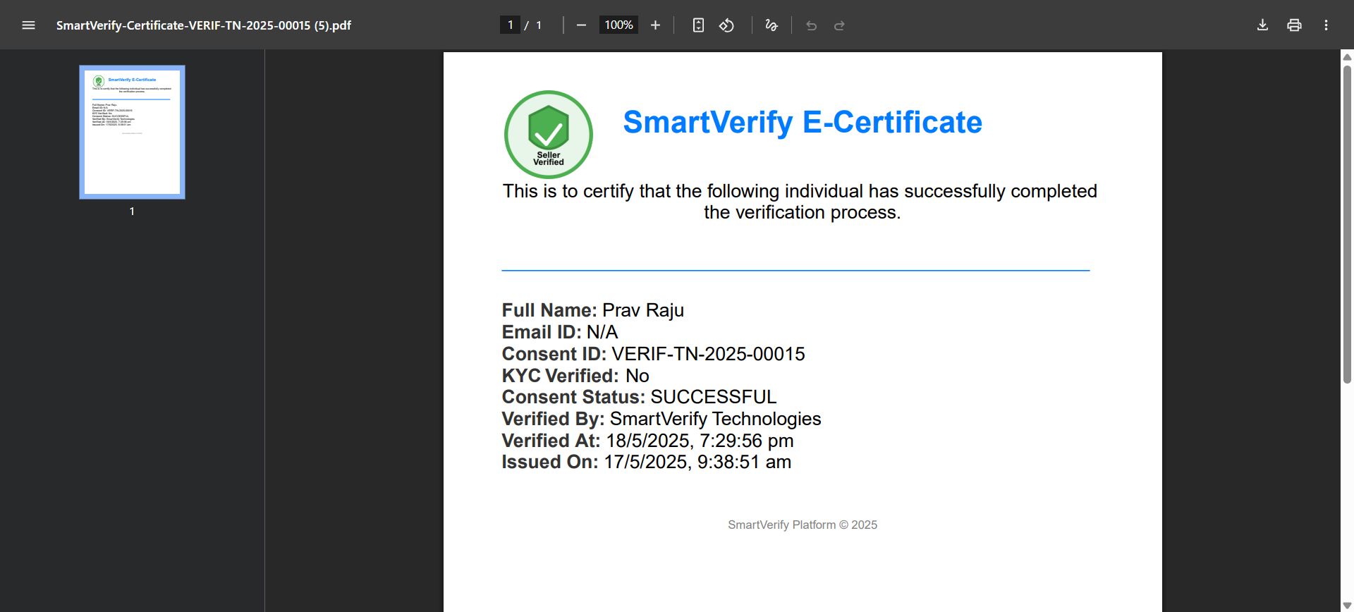Click the Issued On timestamp '17/5/2025, 9:38:51 am'
The width and height of the screenshot is (1354, 612).
697,462
